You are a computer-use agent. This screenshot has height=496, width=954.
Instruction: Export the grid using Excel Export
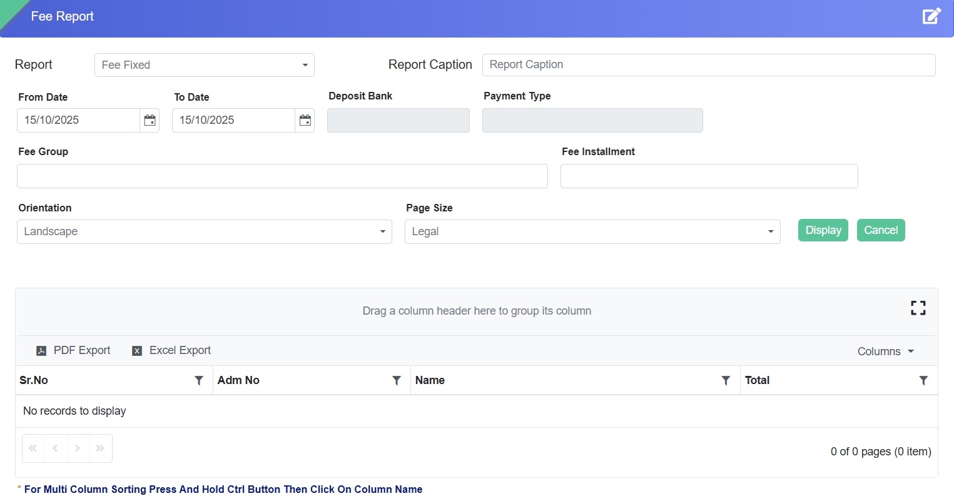[x=172, y=350]
